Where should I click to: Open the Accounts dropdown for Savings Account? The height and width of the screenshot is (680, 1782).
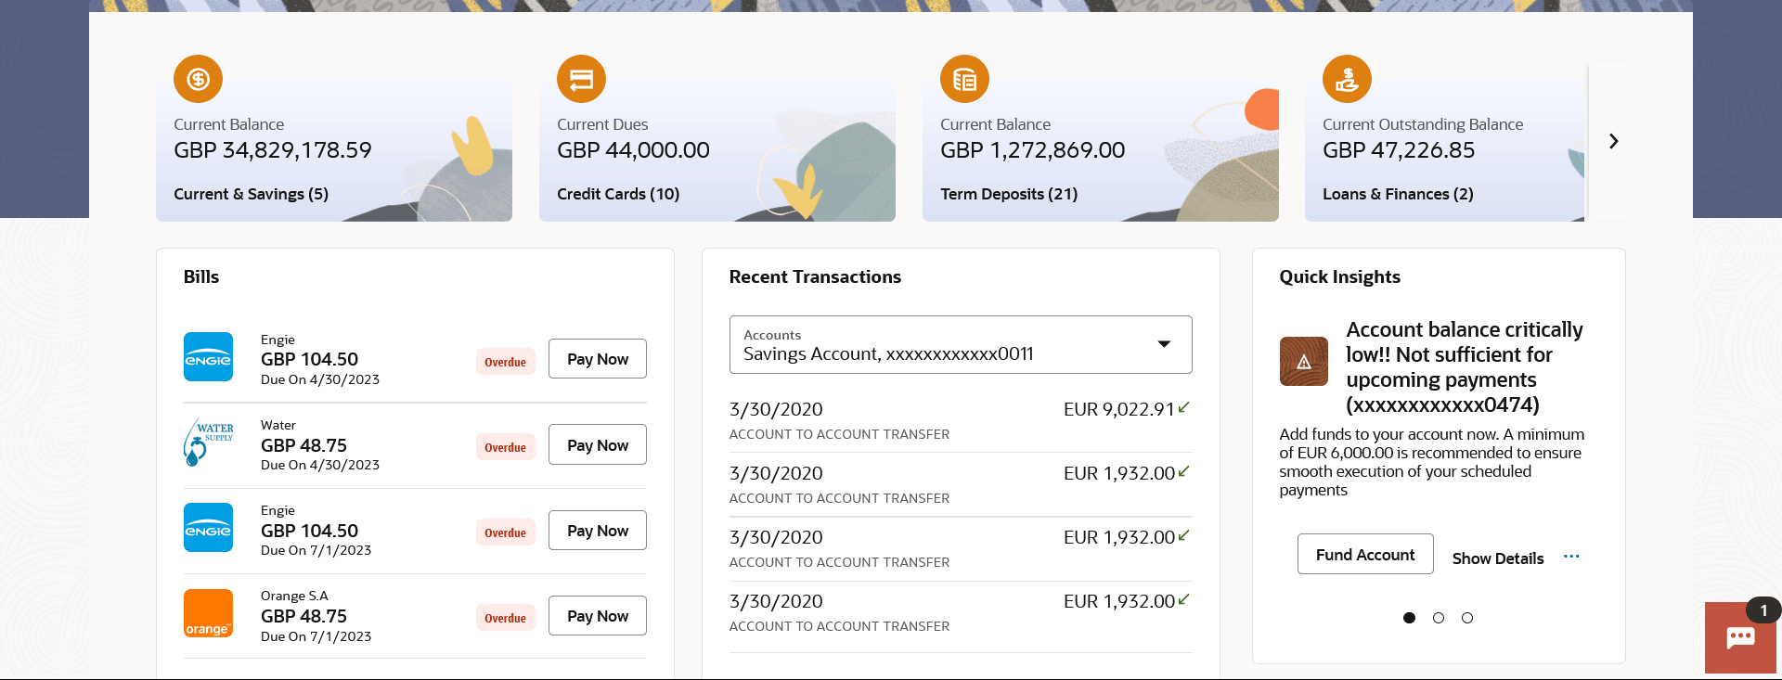coord(961,345)
